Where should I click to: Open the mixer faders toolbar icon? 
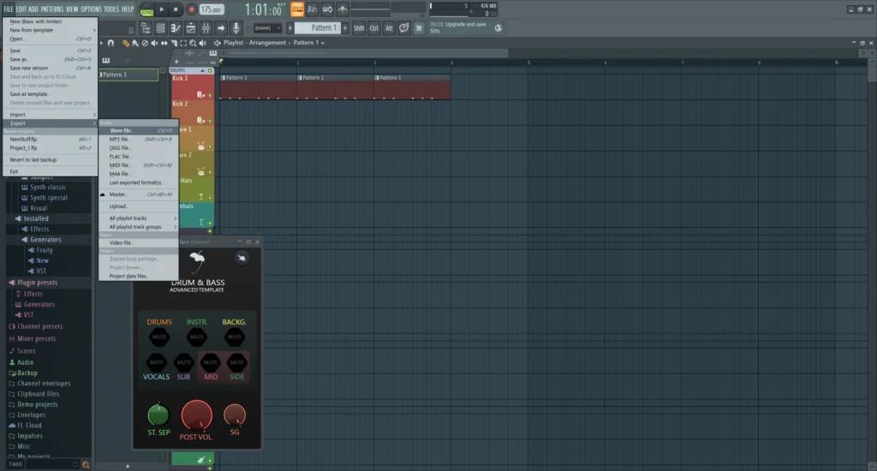[206, 28]
